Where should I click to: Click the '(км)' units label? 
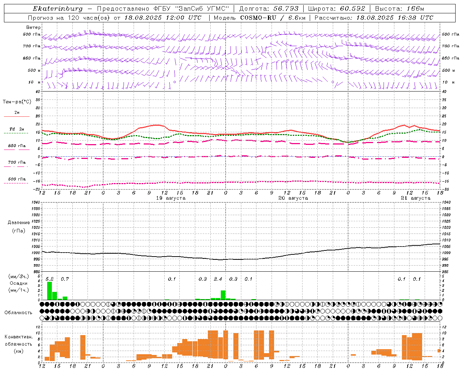point(18,351)
